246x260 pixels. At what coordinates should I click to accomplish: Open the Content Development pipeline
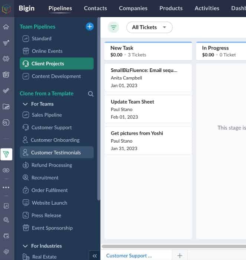point(57,76)
